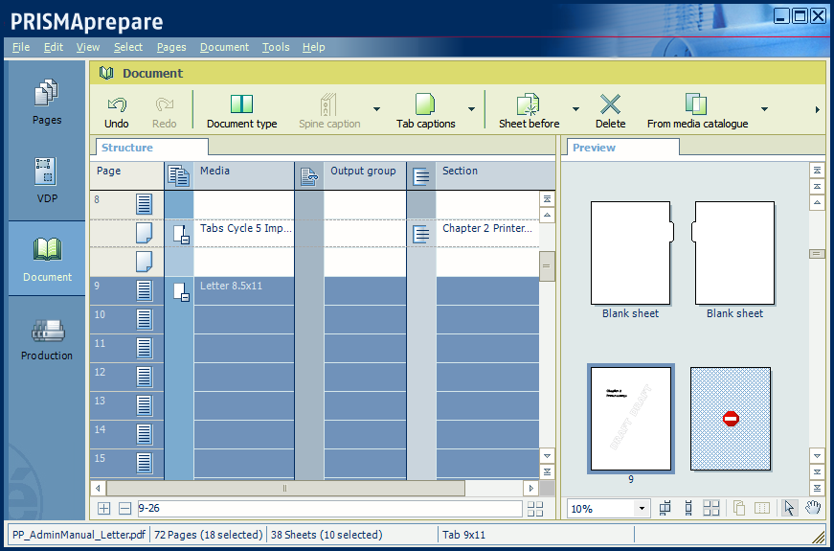Expand the toolbar overflow arrow
Viewport: 834px width, 551px height.
click(818, 109)
